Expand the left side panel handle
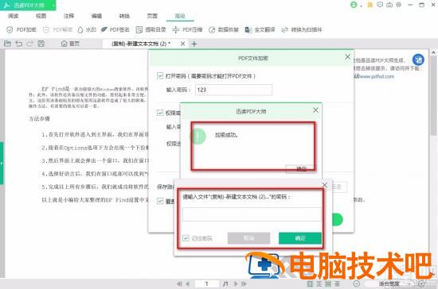Image resolution: width=438 pixels, height=289 pixels. pos(2,163)
